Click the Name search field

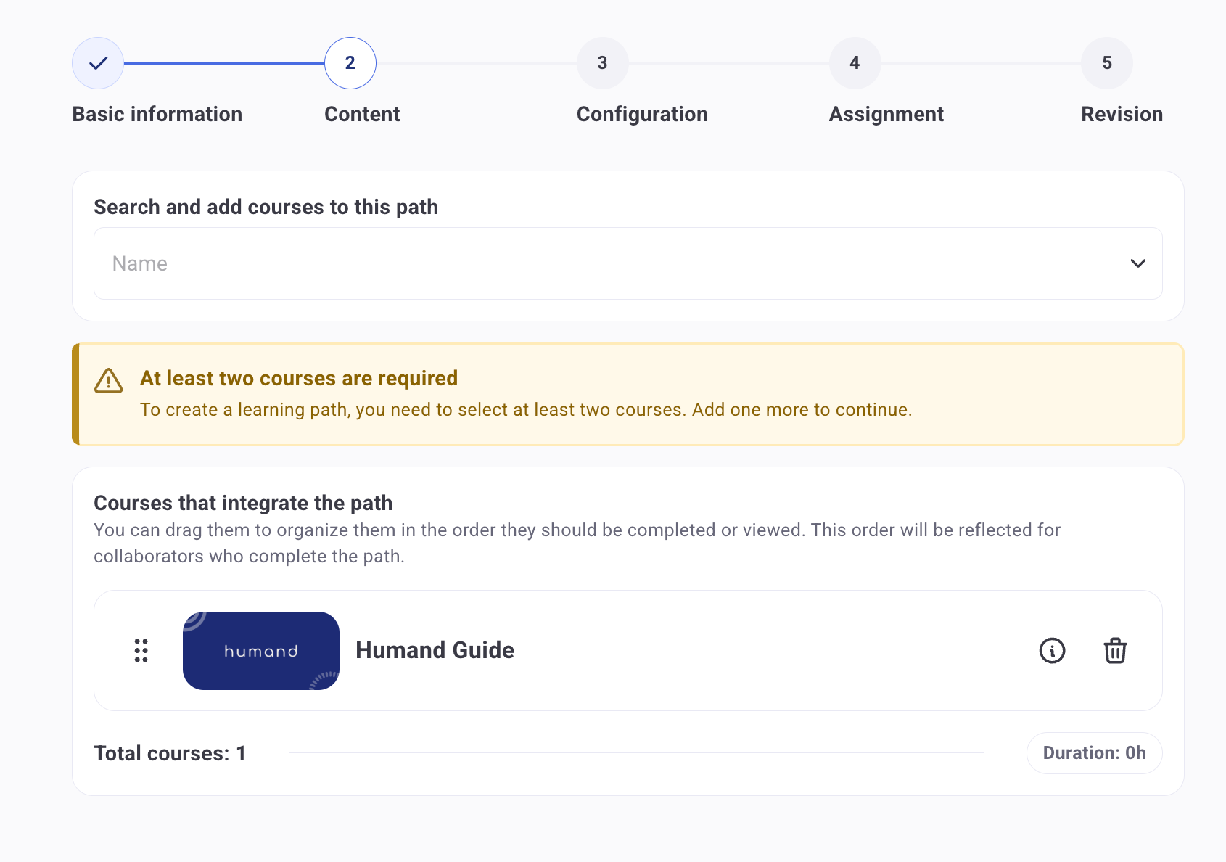tap(580, 263)
